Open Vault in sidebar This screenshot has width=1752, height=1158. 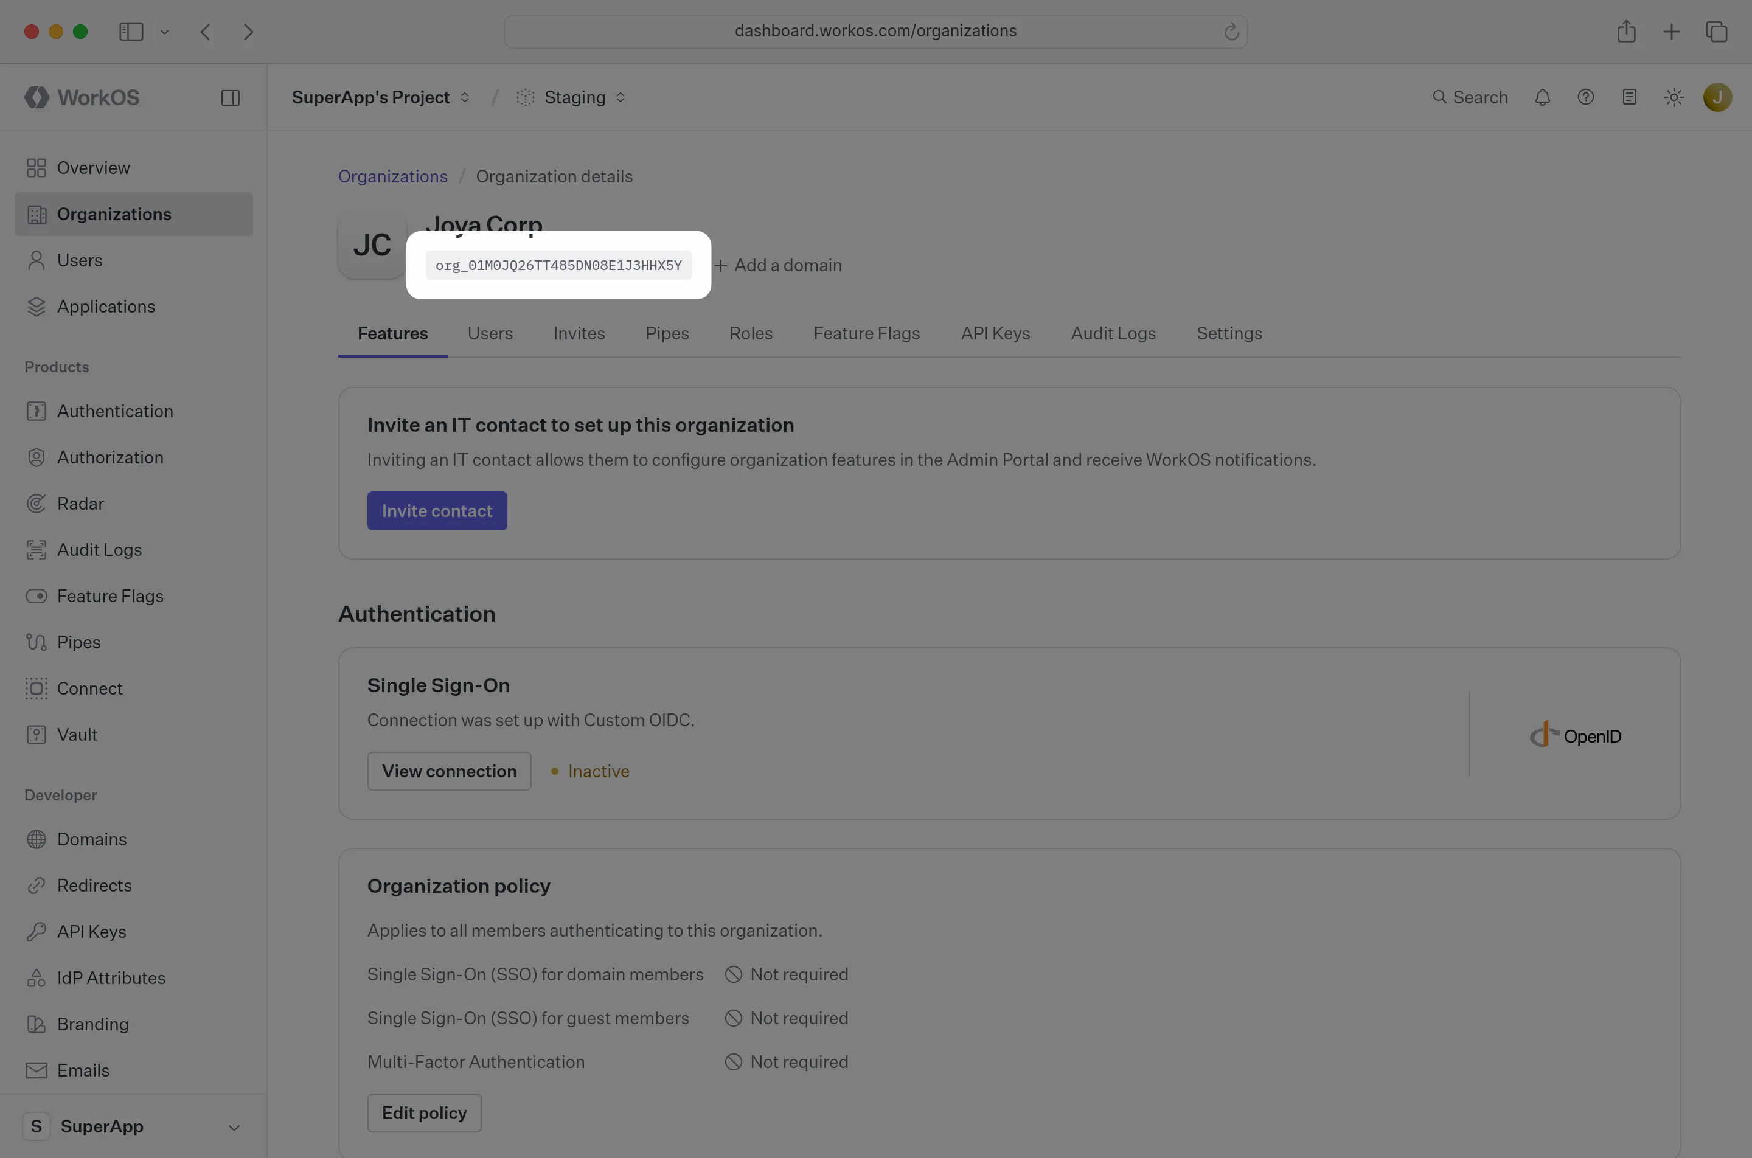coord(134,734)
